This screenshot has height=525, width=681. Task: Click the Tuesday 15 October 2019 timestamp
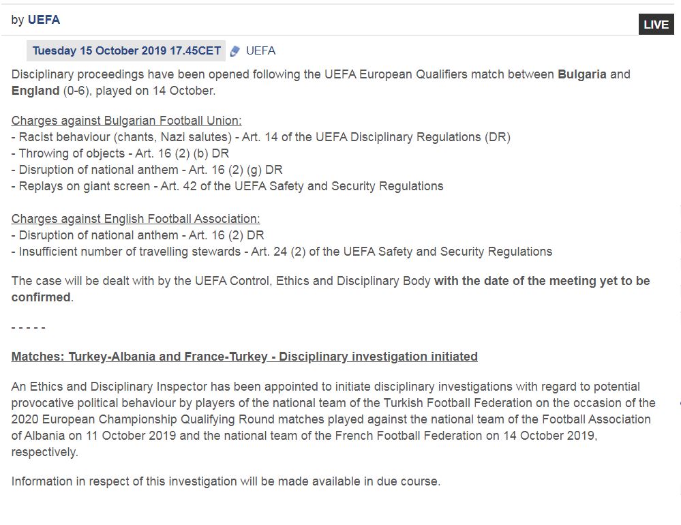pos(127,51)
